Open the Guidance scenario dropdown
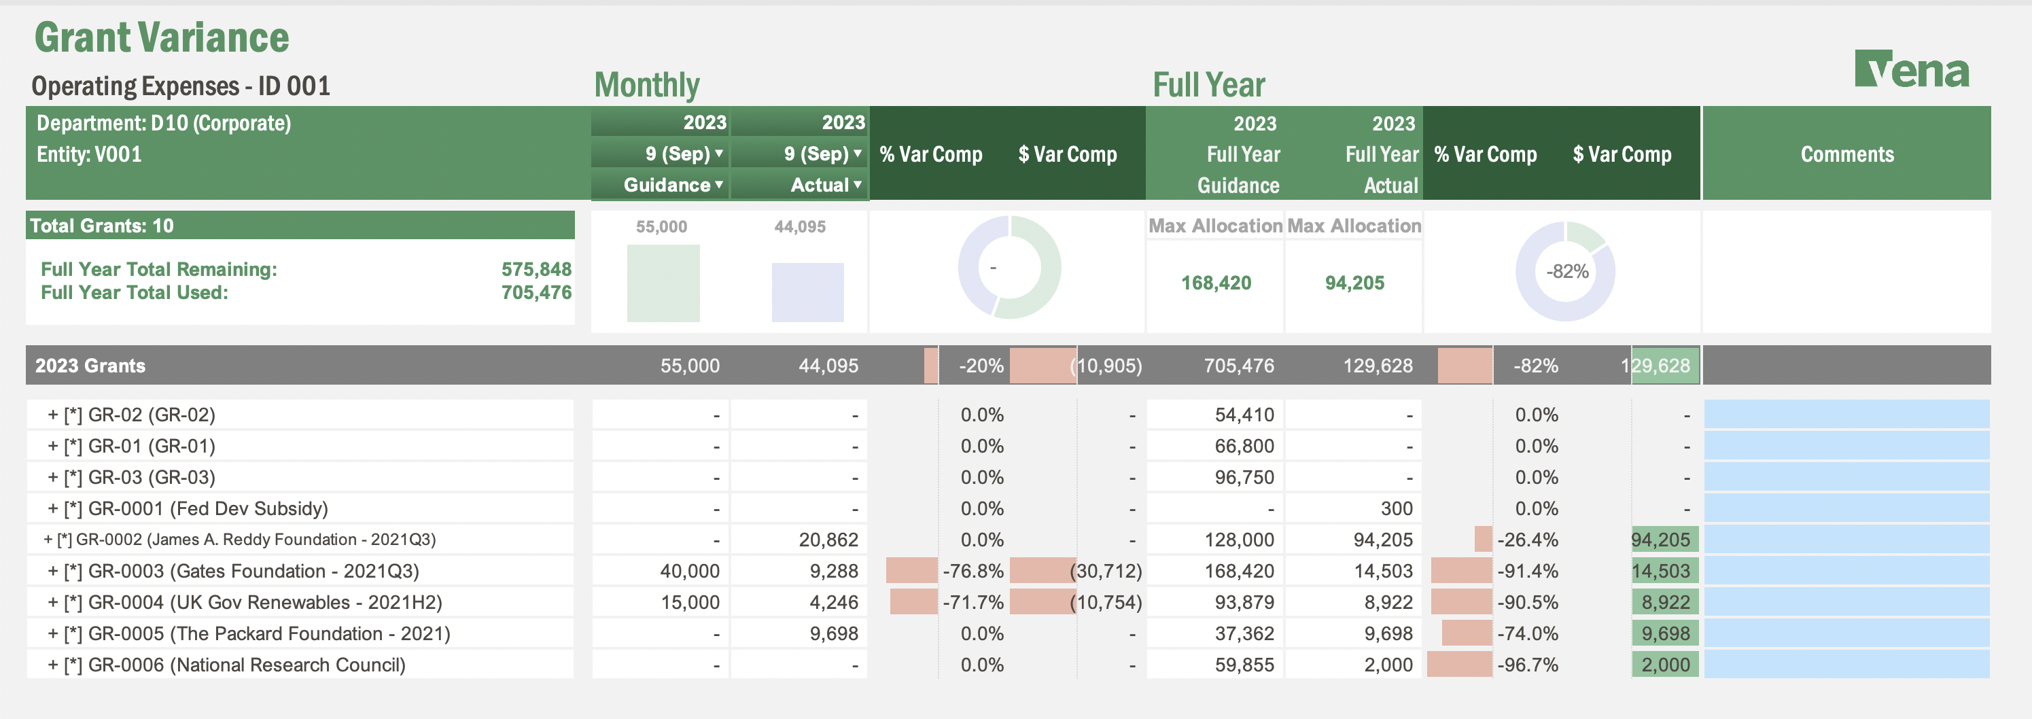This screenshot has height=719, width=2032. click(718, 184)
